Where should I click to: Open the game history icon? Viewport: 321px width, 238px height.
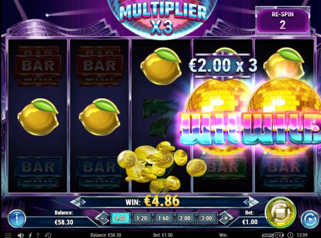48,235
